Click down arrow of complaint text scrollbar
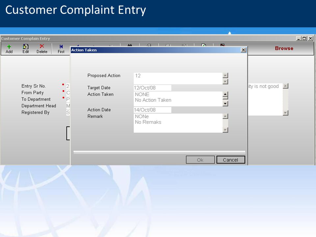Image resolution: width=316 pixels, height=237 pixels. (285, 113)
